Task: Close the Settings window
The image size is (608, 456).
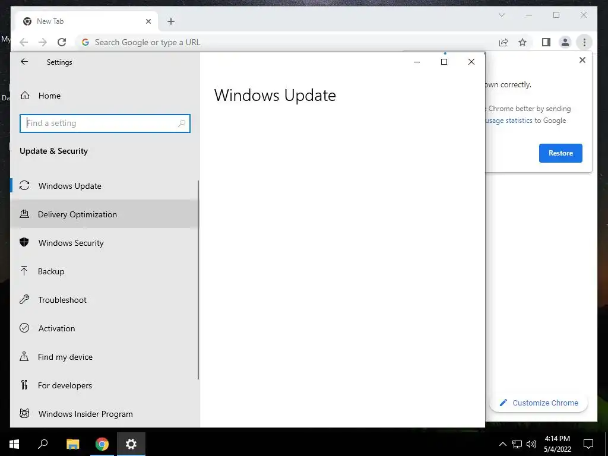Action: (x=471, y=62)
